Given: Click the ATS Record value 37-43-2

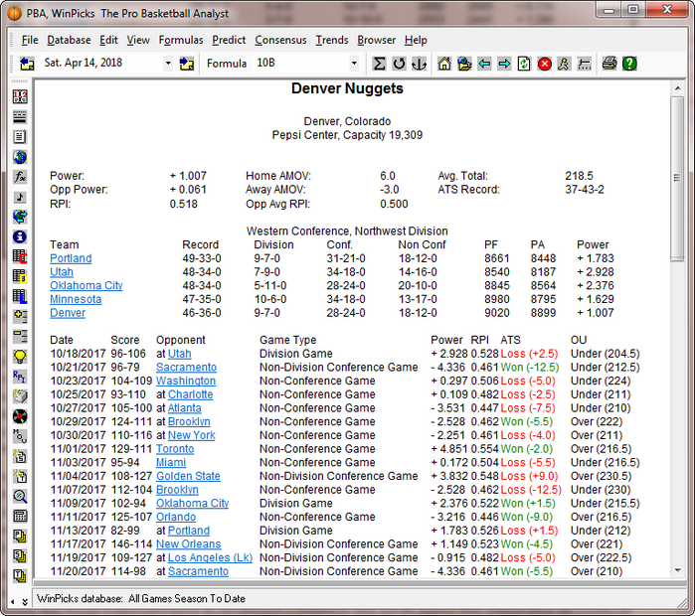Looking at the screenshot, I should (x=585, y=190).
